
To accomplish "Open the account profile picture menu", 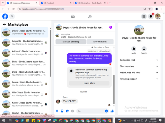I will pos(158,16).
